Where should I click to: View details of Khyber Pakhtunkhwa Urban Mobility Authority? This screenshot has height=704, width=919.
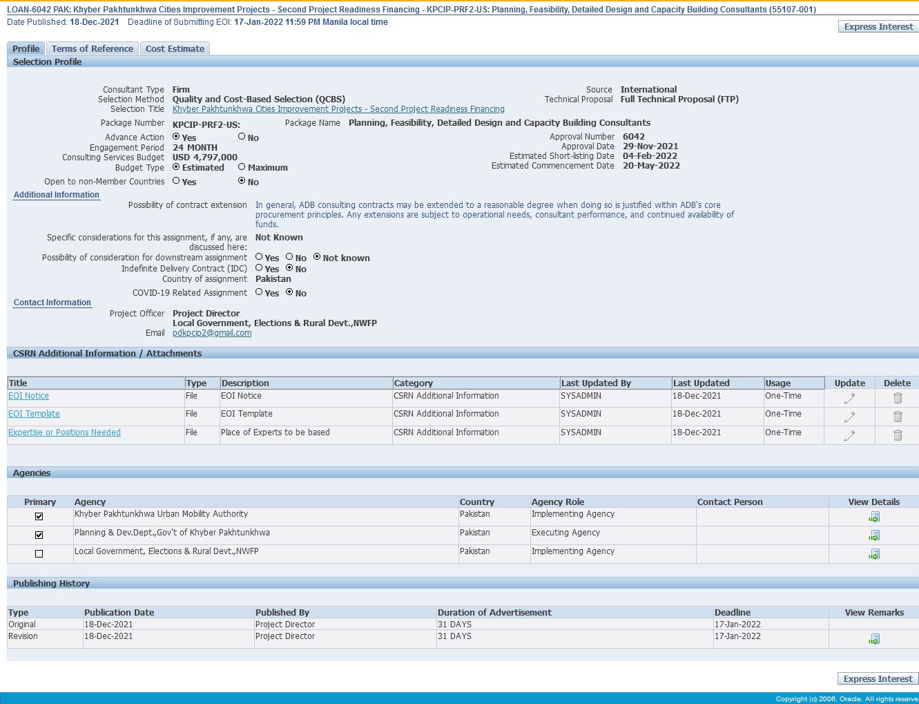coord(874,517)
